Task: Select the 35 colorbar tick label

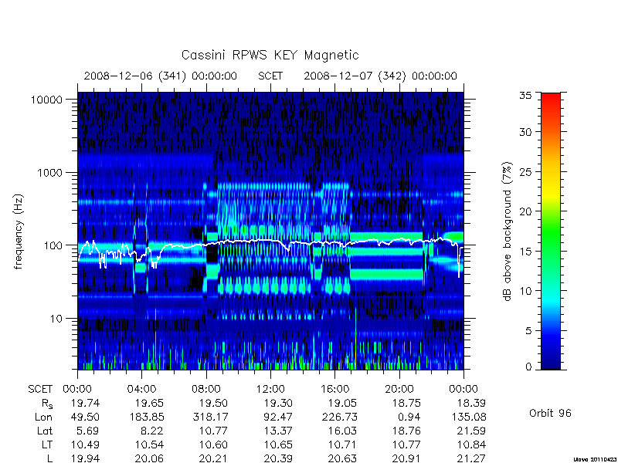Action: click(525, 96)
